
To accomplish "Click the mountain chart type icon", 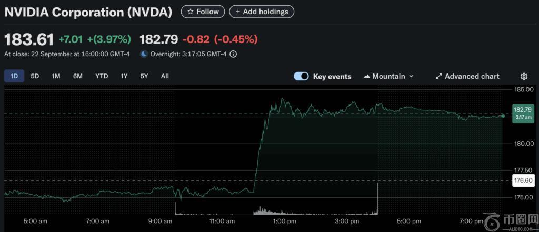I will point(367,77).
